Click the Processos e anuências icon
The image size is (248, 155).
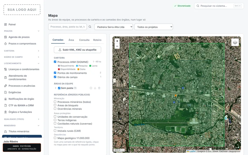5,86
